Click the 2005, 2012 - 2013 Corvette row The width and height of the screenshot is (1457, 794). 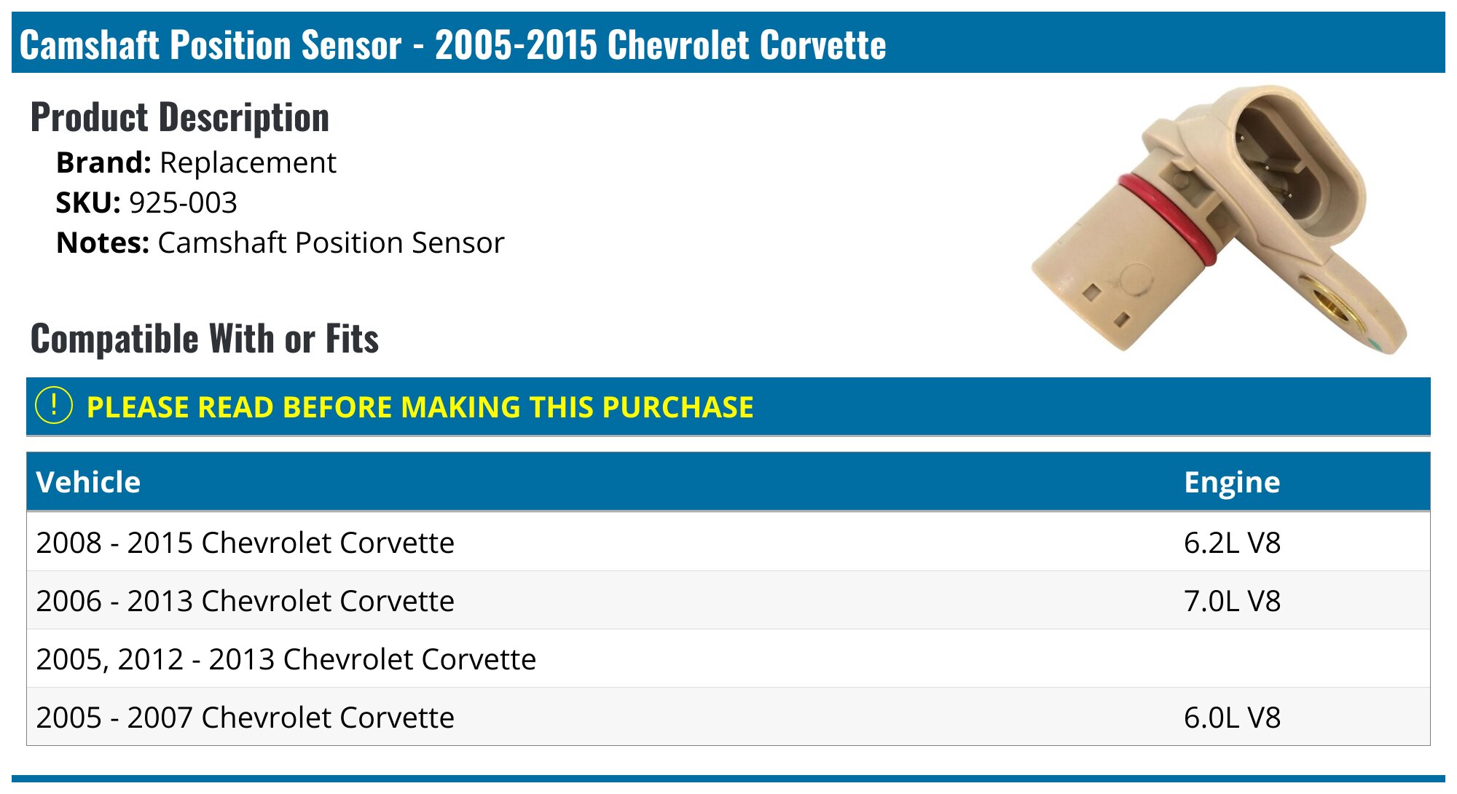(728, 659)
